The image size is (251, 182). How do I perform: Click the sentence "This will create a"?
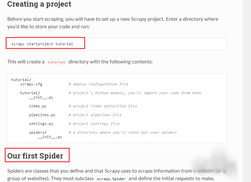(26, 62)
